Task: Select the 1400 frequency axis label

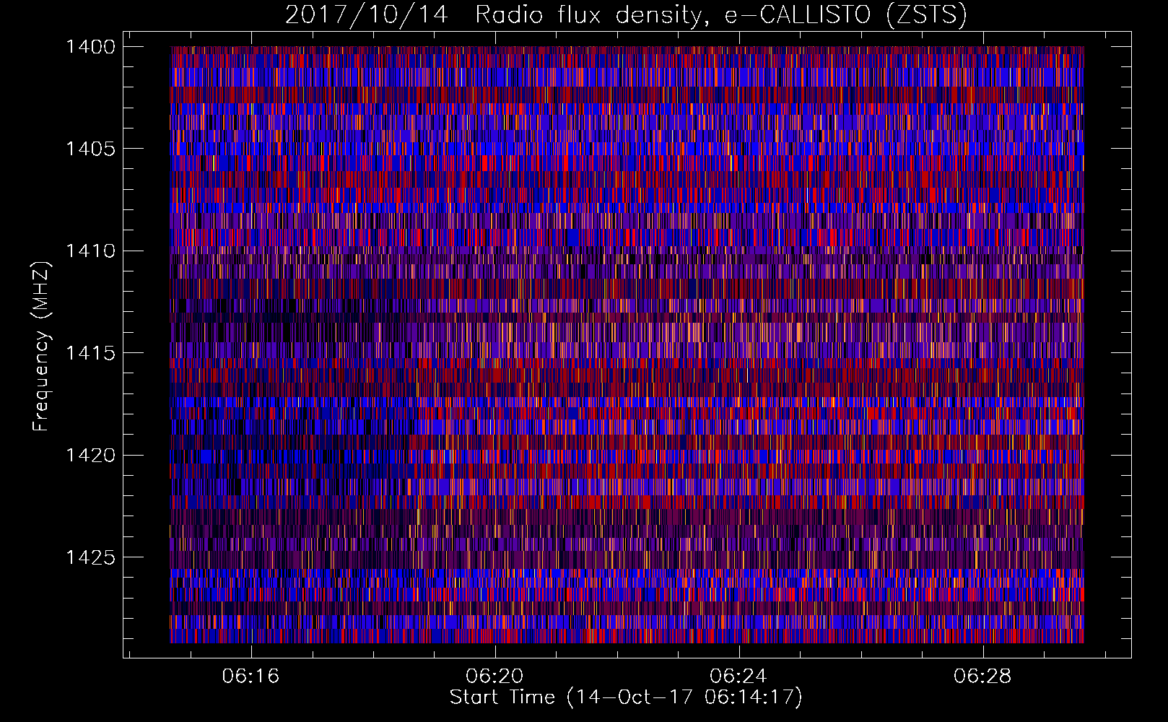Action: pos(90,47)
